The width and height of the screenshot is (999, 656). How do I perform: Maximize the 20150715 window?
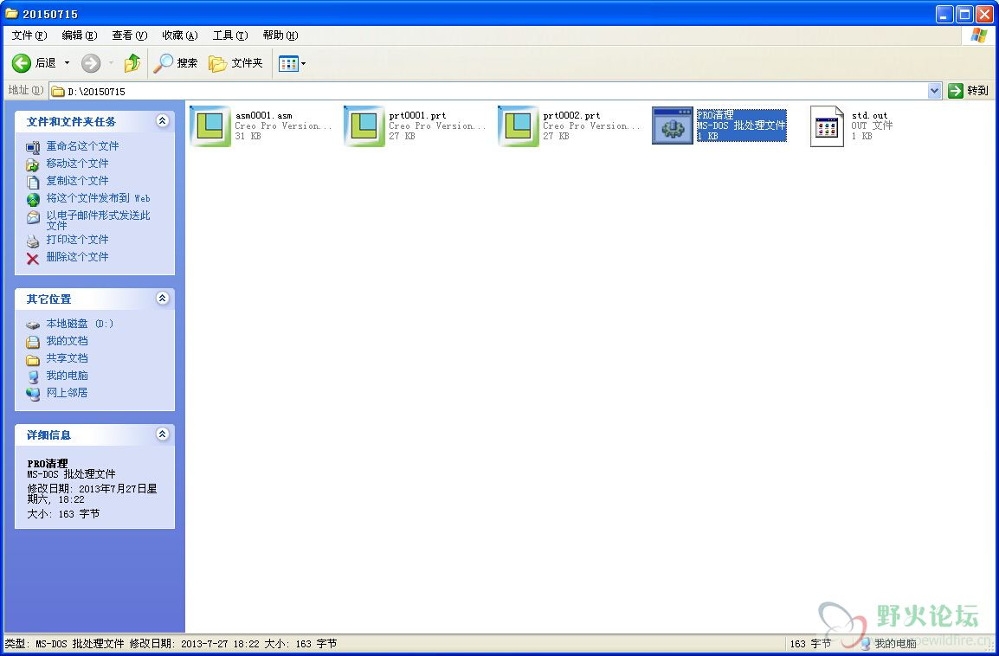click(965, 14)
